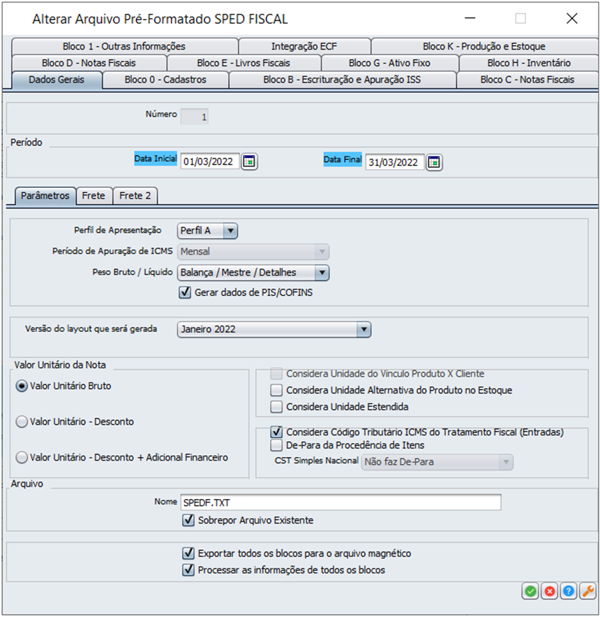Open the Perfil de Apresentação dropdown
The image size is (600, 617).
pos(207,230)
